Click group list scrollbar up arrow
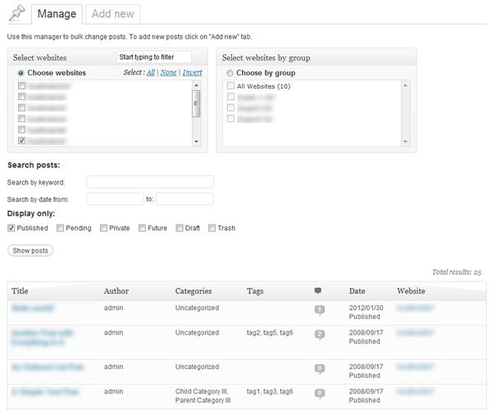Viewport: 492px width, 410px height. coord(405,84)
